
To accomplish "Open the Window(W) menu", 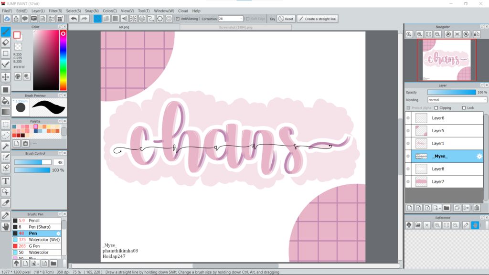I will pos(164,11).
